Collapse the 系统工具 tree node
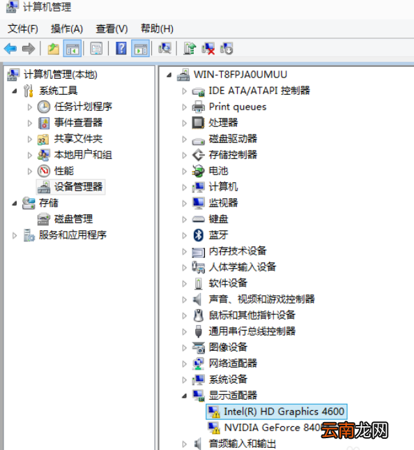 pyautogui.click(x=15, y=91)
